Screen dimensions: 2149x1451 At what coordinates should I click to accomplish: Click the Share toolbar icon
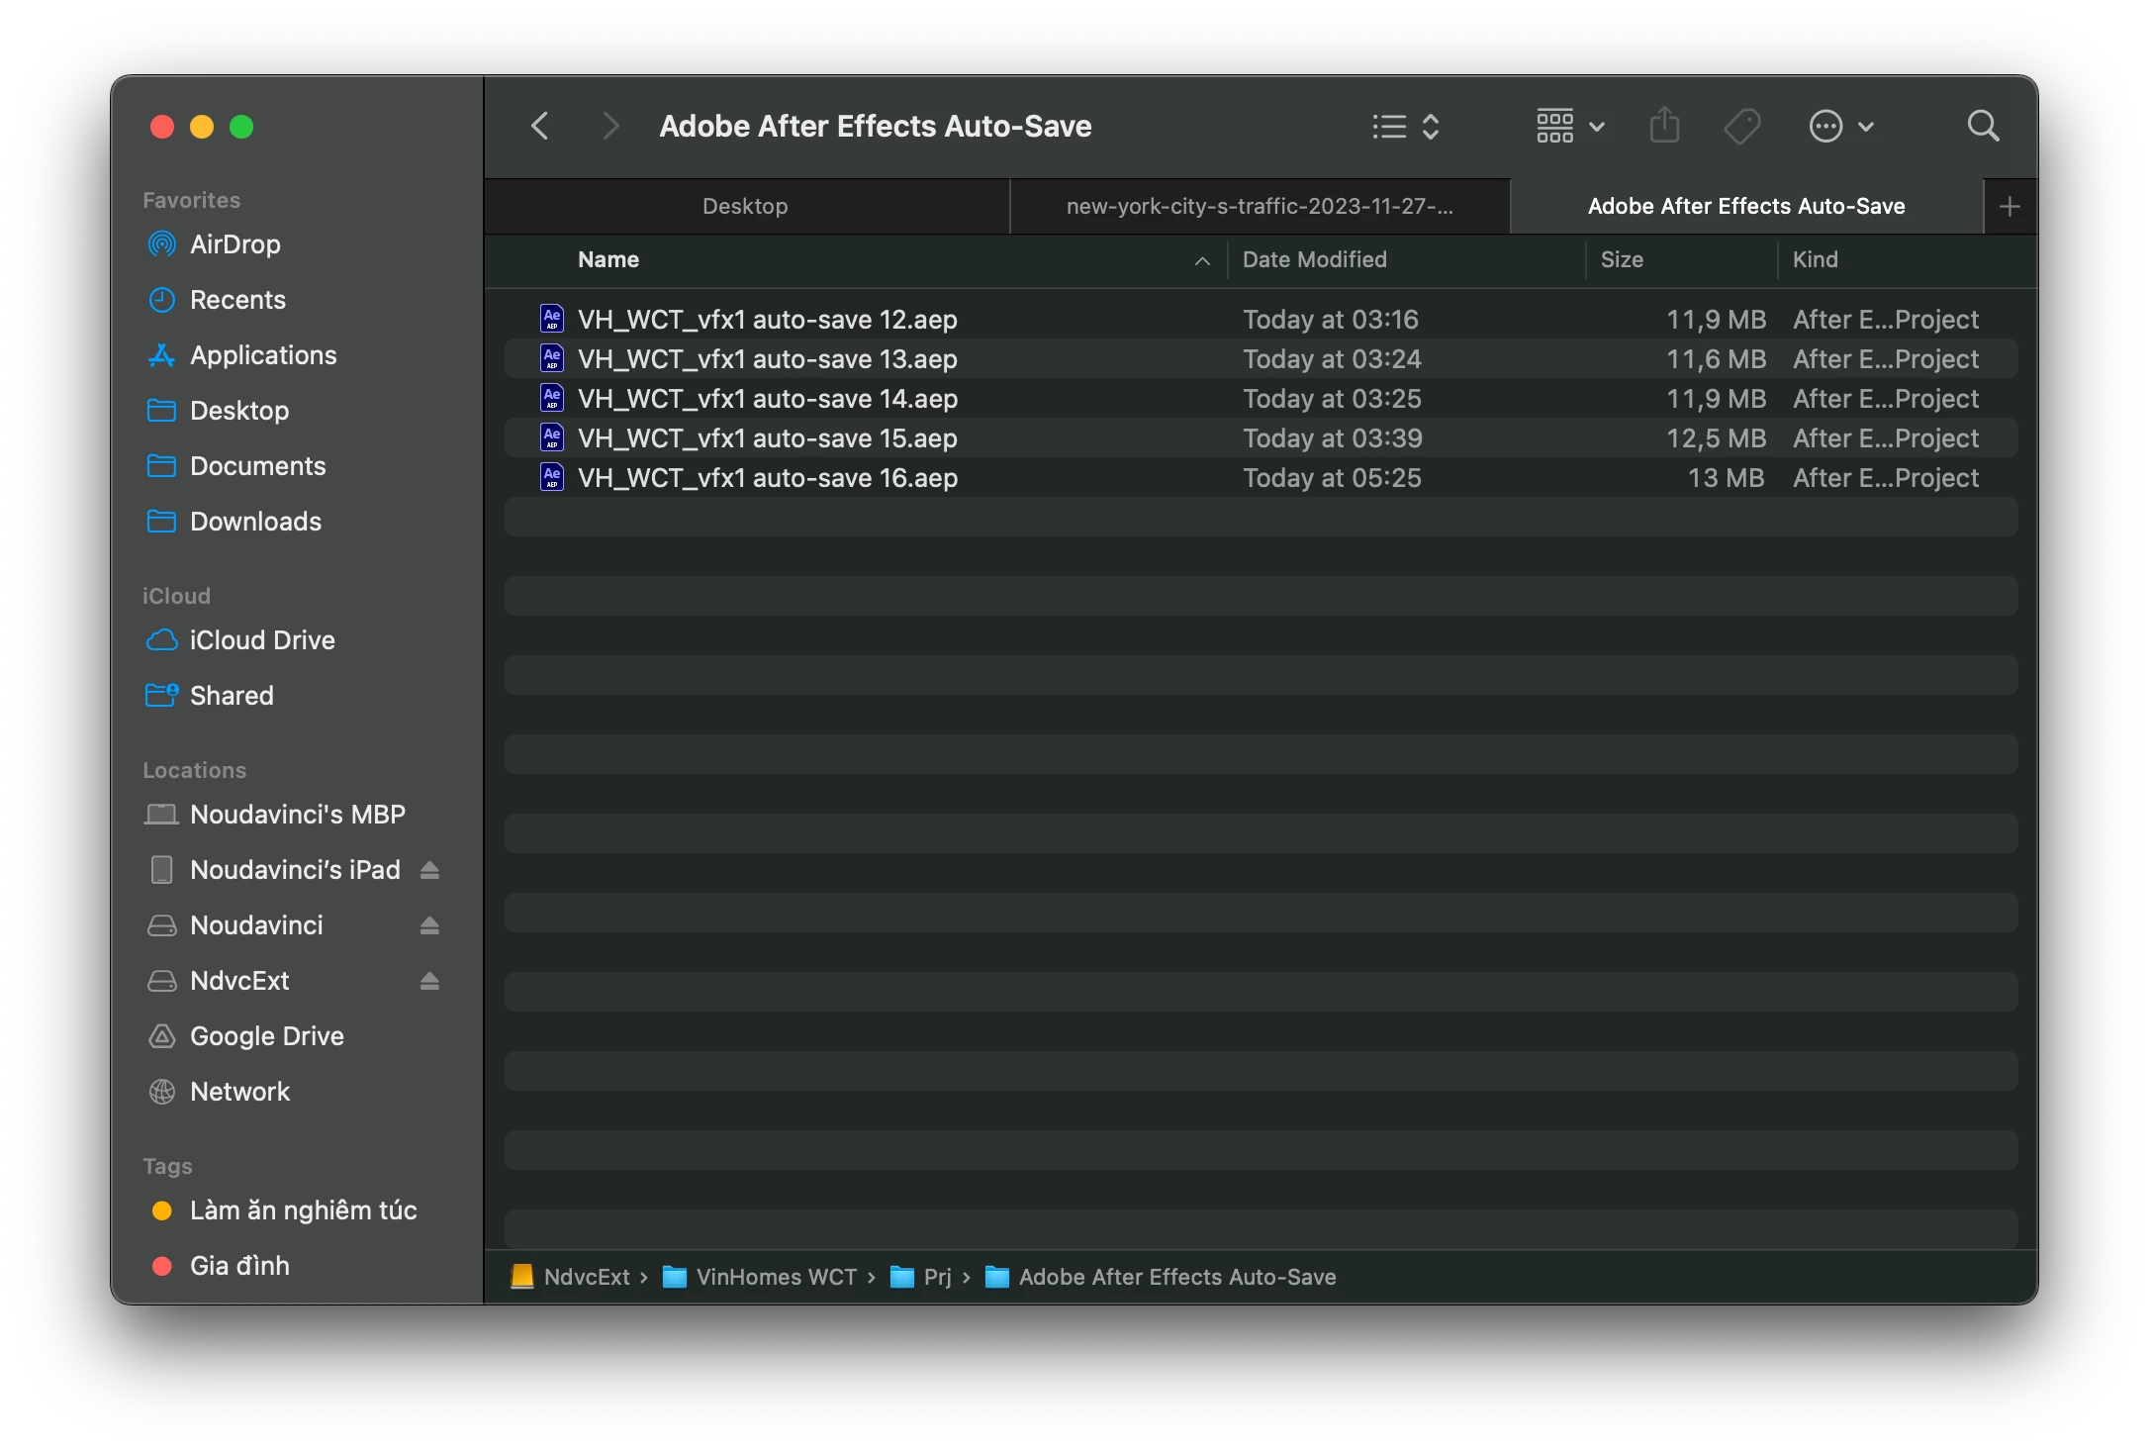[1664, 127]
